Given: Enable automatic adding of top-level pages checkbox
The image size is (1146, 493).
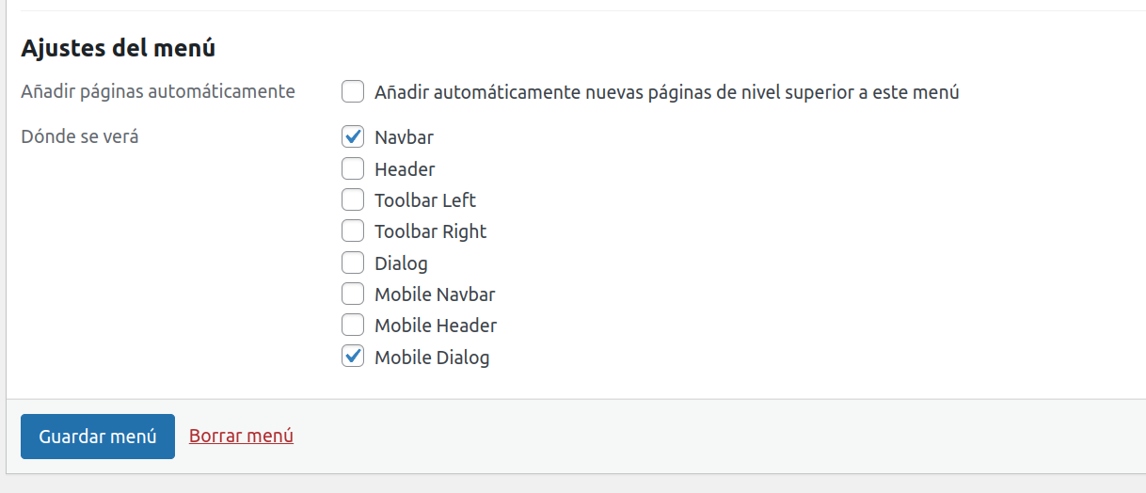Looking at the screenshot, I should pos(353,92).
